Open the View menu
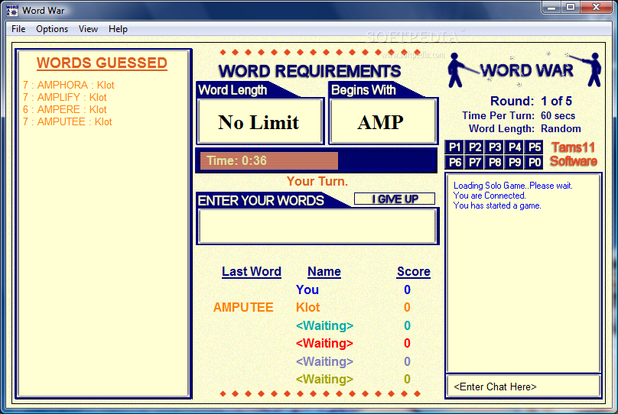Screen dimensions: 618x414 88,29
